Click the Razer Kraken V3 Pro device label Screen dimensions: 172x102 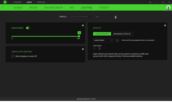coord(86,99)
